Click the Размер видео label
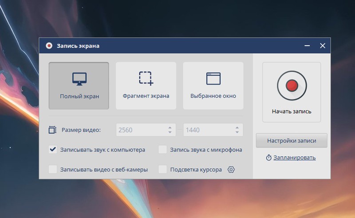 [x=81, y=130]
